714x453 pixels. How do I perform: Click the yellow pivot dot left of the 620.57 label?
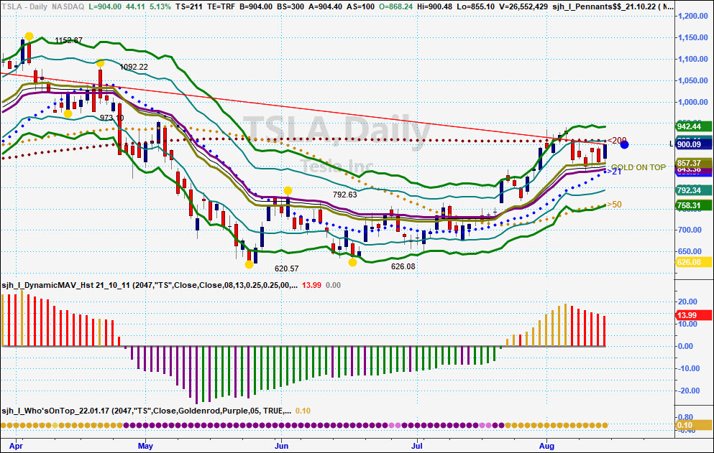249,264
